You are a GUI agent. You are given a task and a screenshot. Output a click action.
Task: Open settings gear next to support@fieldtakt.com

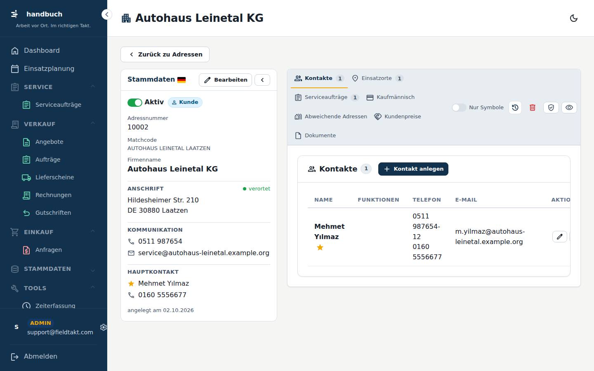click(x=104, y=327)
